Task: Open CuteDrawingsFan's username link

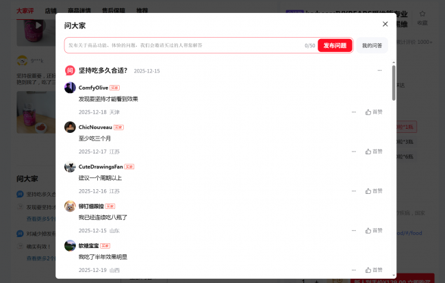Action: coord(100,167)
